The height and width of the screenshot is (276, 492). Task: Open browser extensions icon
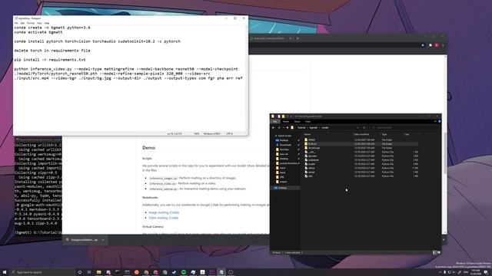pyautogui.click(x=430, y=45)
